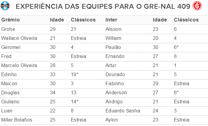This screenshot has width=208, height=126.
Task: Click the Wallace Oliveira cell
Action: click(x=19, y=38)
